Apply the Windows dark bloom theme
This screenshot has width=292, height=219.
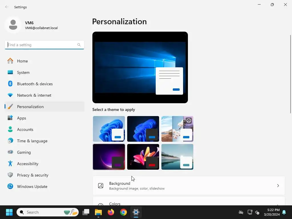coord(143,129)
